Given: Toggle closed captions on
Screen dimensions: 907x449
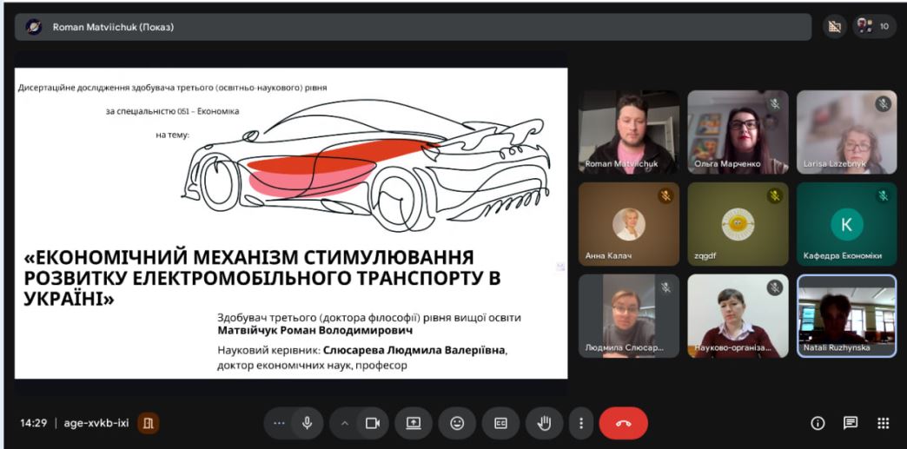Looking at the screenshot, I should click(500, 423).
